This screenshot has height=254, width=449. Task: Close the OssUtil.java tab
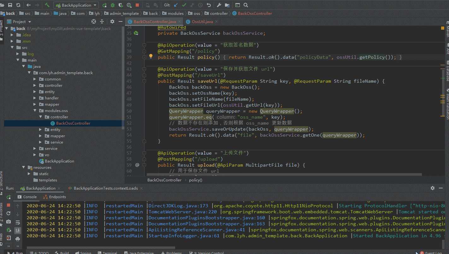pyautogui.click(x=216, y=22)
